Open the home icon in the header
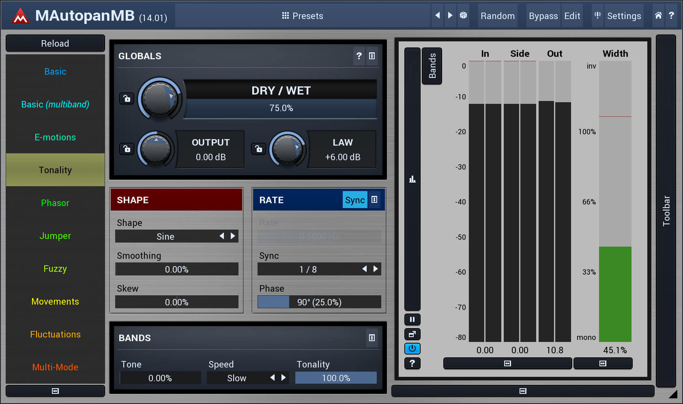The height and width of the screenshot is (404, 683). tap(658, 15)
